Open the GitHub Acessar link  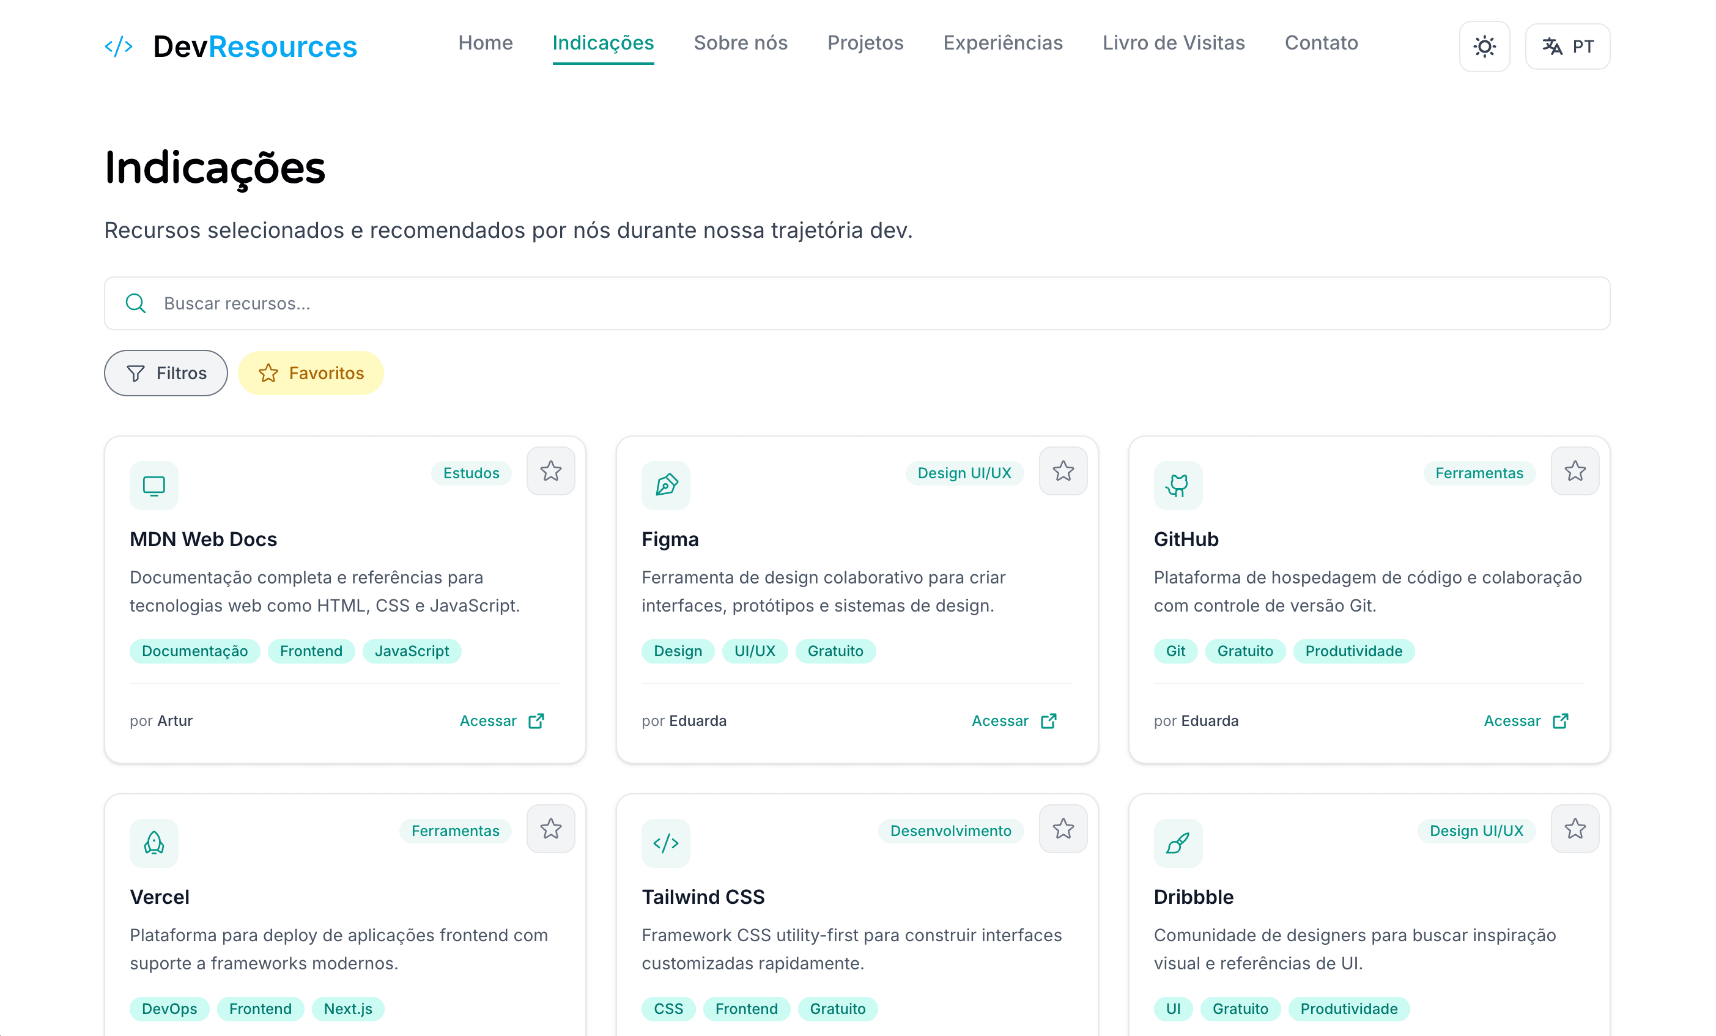click(1526, 720)
